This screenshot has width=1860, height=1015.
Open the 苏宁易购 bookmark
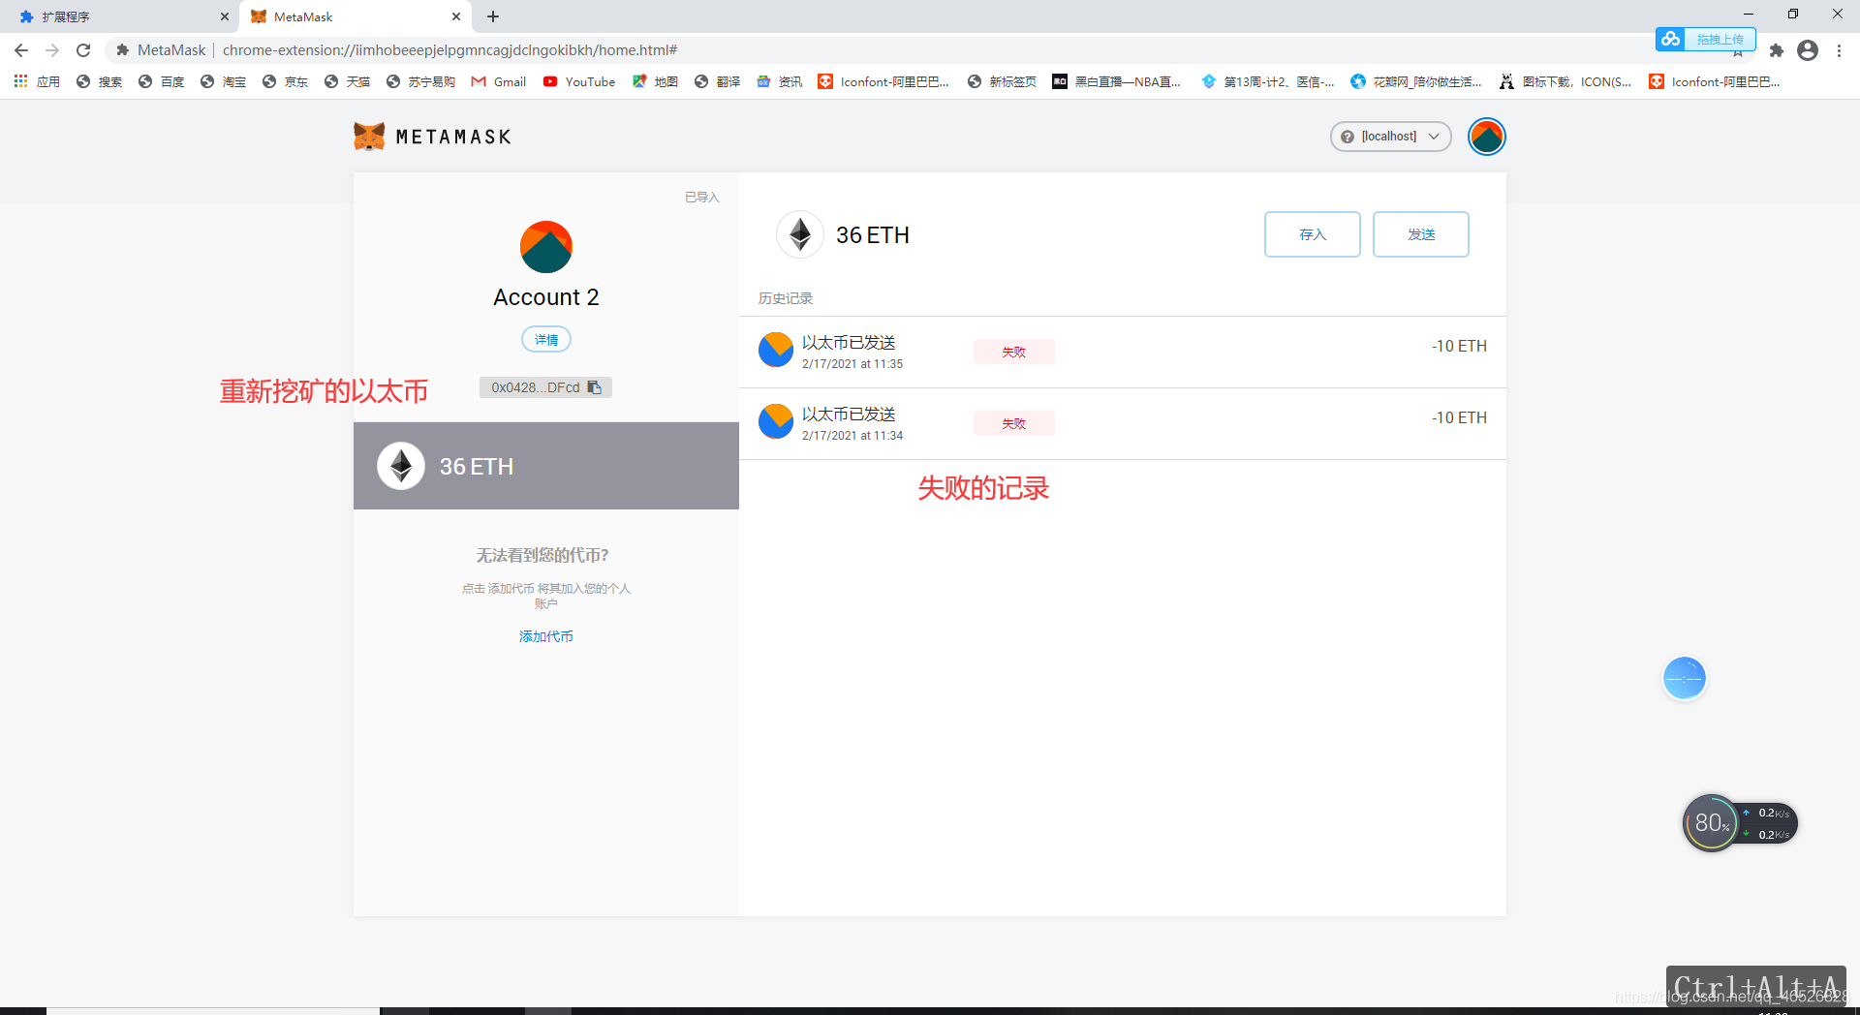coord(420,82)
